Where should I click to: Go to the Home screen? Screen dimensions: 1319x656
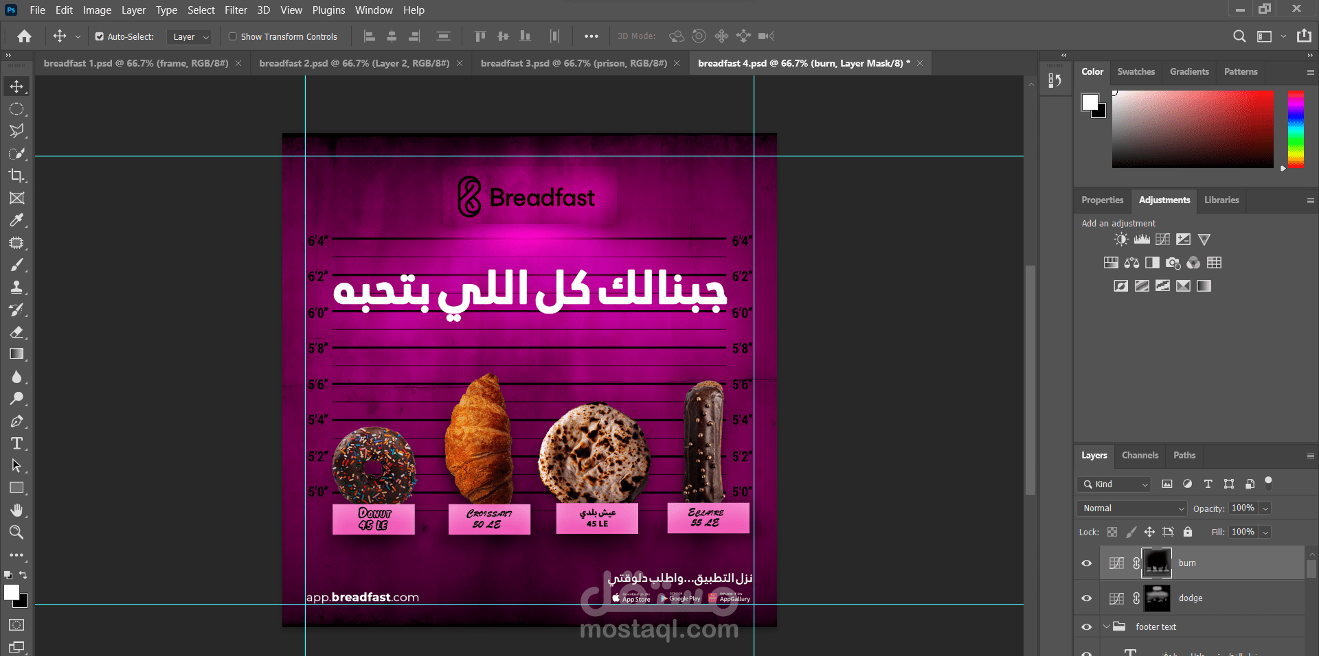(25, 36)
